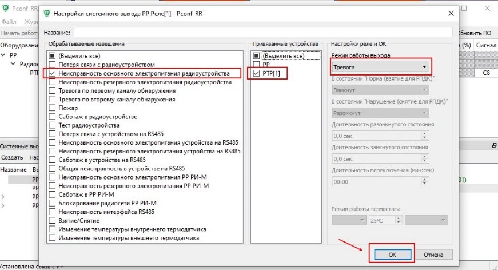Enable Потеря связи с радиоустройством checkbox
Image resolution: width=498 pixels, height=270 pixels.
point(52,65)
